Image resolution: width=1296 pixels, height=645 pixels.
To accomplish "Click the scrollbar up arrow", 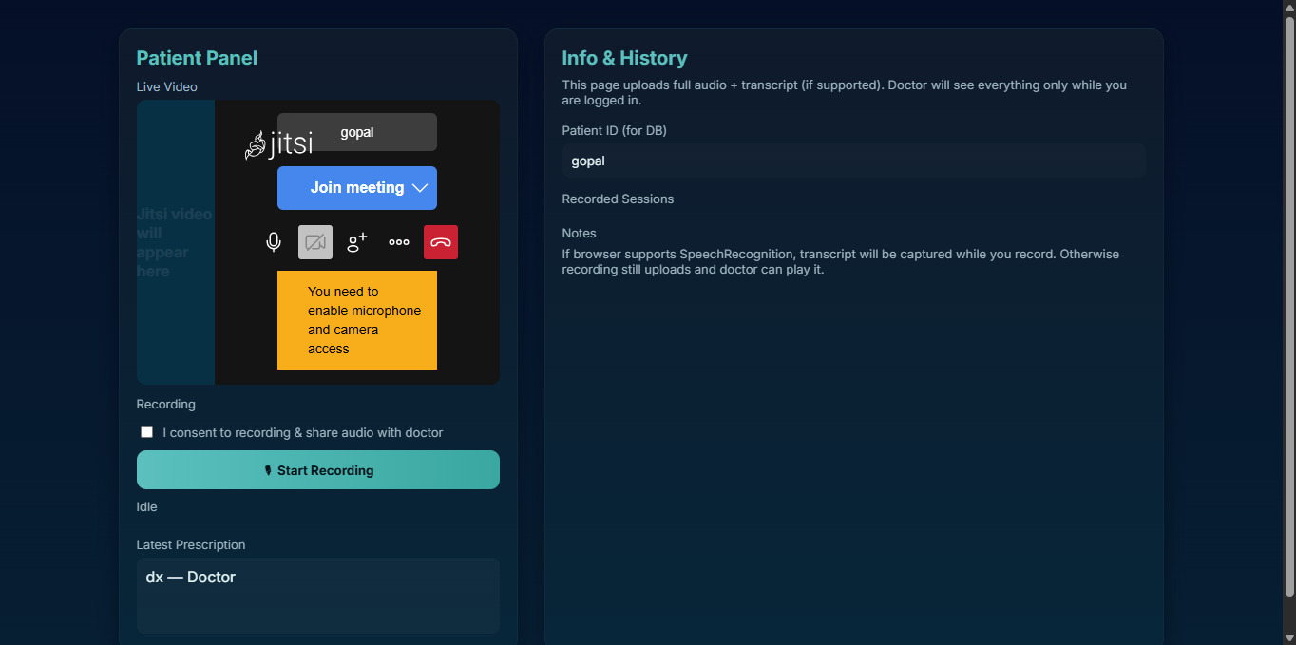I will 1288,8.
